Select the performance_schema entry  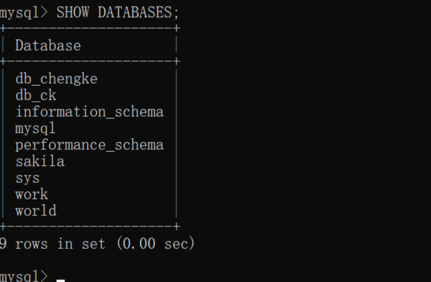89,145
